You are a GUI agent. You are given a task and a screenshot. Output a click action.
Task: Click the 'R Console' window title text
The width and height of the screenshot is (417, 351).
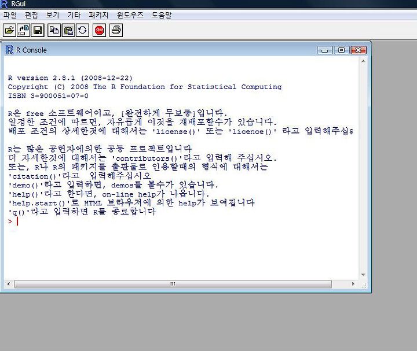pos(31,50)
